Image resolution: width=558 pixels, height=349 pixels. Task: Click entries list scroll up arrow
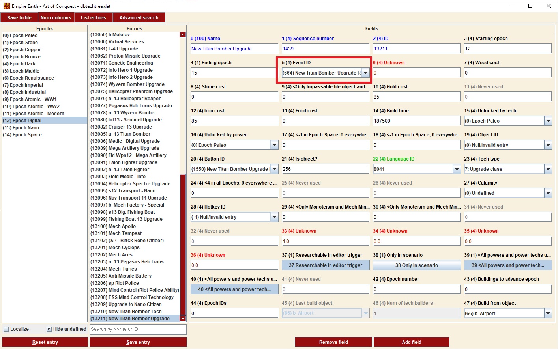click(x=183, y=35)
